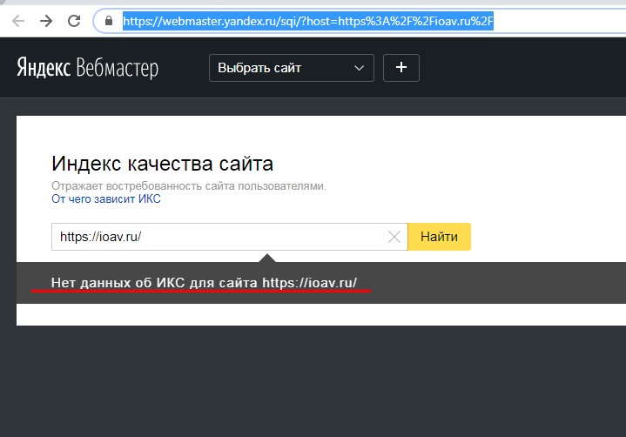Screen dimensions: 626x437
Task: Click the red underline beneath the error message
Action: pos(201,292)
